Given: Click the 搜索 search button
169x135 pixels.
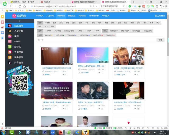Looking at the screenshot, I should (x=160, y=40).
